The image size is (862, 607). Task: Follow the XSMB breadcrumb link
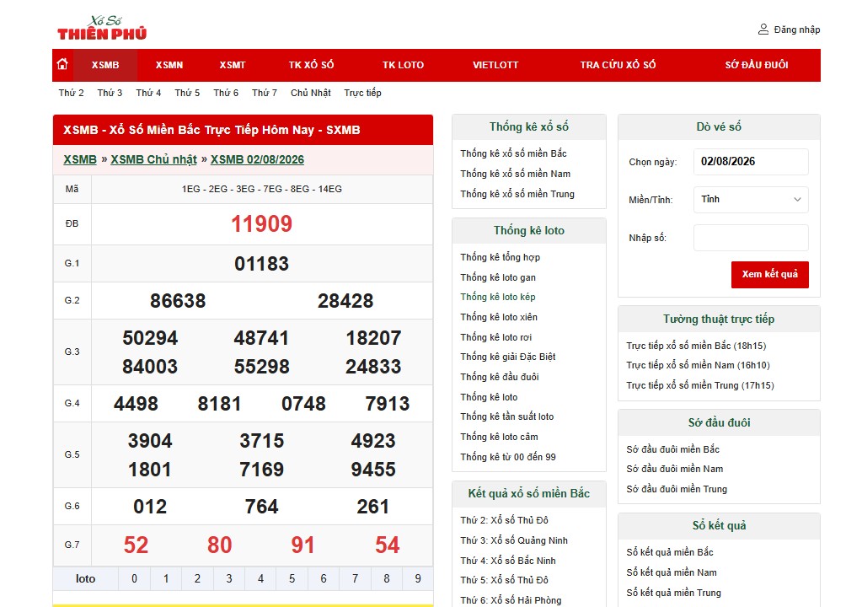pyautogui.click(x=80, y=159)
